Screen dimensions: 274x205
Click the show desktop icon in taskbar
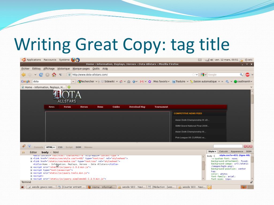[22, 187]
